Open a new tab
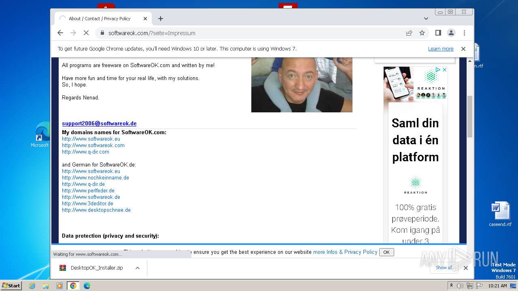This screenshot has height=291, width=518. pyautogui.click(x=161, y=19)
